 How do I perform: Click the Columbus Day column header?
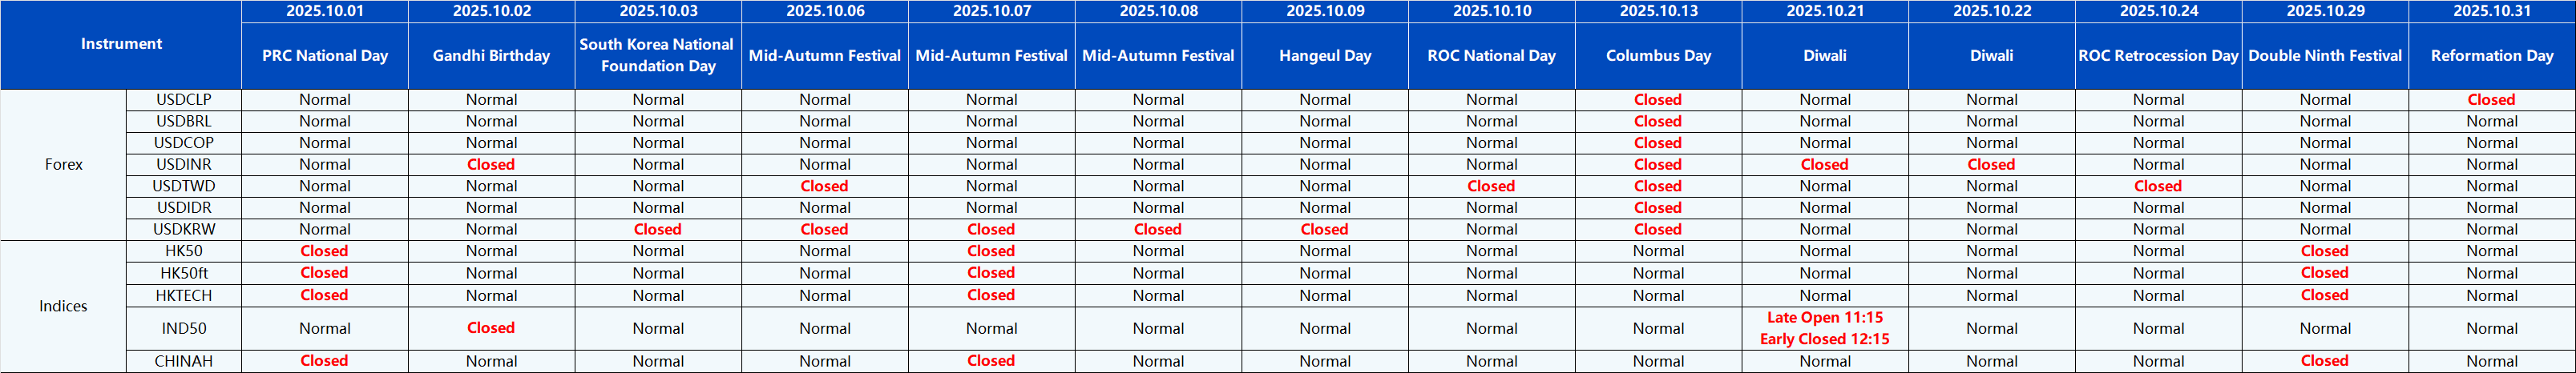tap(1658, 56)
